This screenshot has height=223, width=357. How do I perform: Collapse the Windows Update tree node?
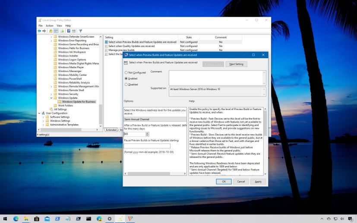(x=51, y=98)
